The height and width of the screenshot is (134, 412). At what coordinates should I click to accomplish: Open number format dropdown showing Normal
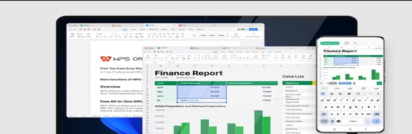239,56
